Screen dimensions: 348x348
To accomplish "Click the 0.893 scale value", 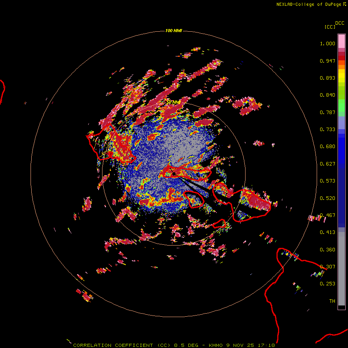I will (328, 78).
